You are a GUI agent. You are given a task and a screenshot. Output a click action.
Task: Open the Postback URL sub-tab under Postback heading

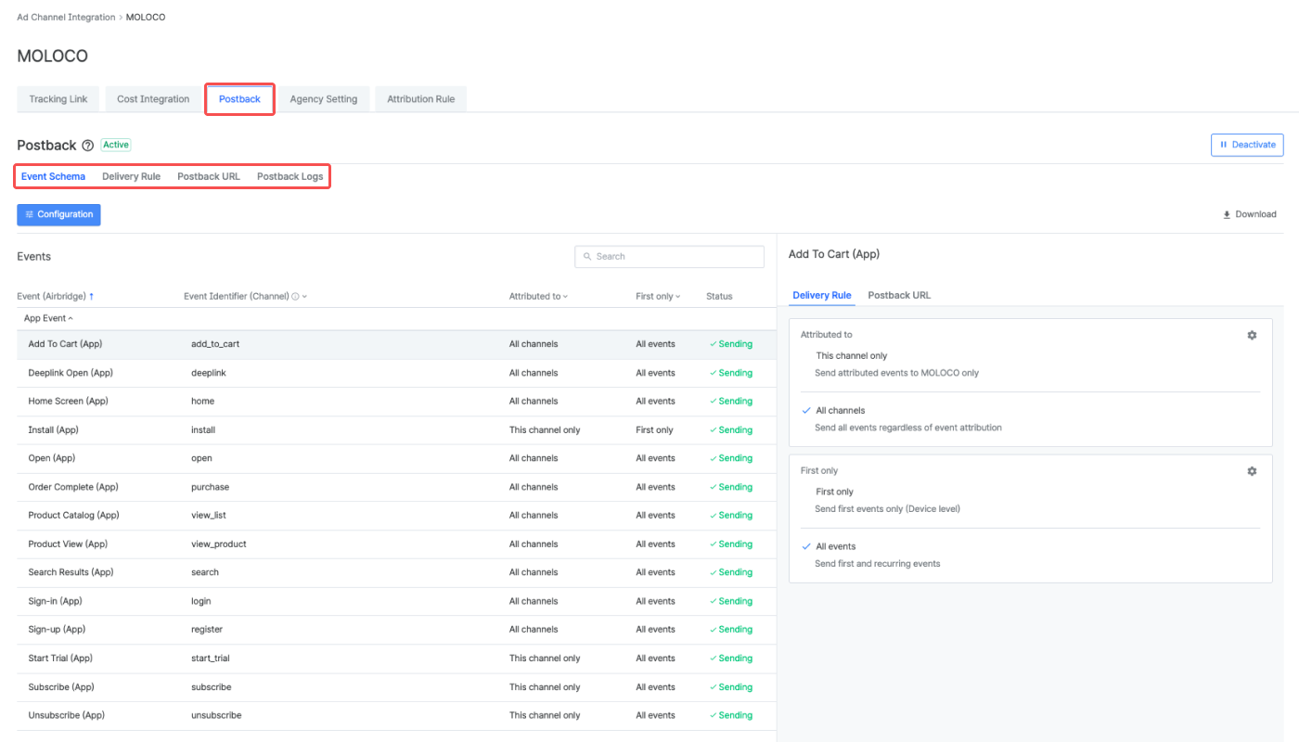point(209,176)
